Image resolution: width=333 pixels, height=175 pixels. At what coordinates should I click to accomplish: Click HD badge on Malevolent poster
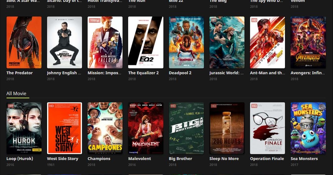tap(132, 106)
